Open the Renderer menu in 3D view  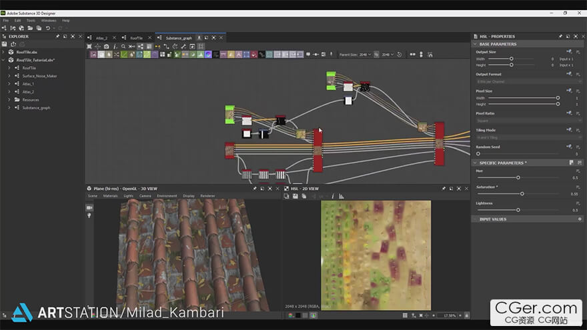pos(207,196)
